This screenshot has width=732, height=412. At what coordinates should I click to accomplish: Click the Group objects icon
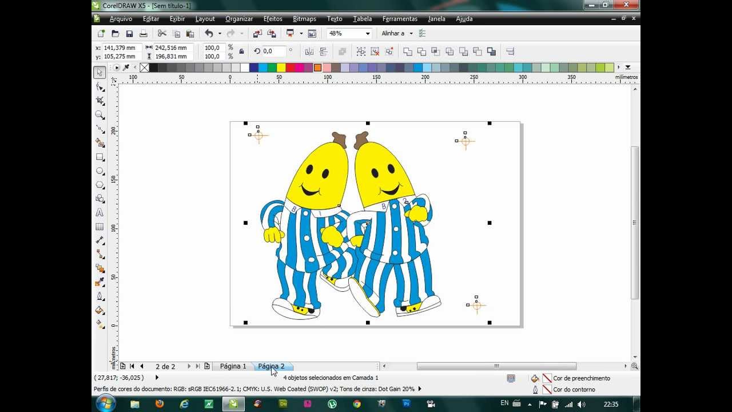(361, 51)
